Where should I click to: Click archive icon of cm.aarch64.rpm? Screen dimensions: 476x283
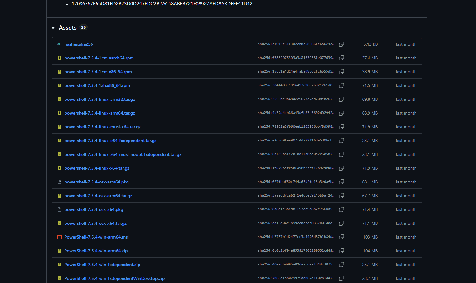60,58
